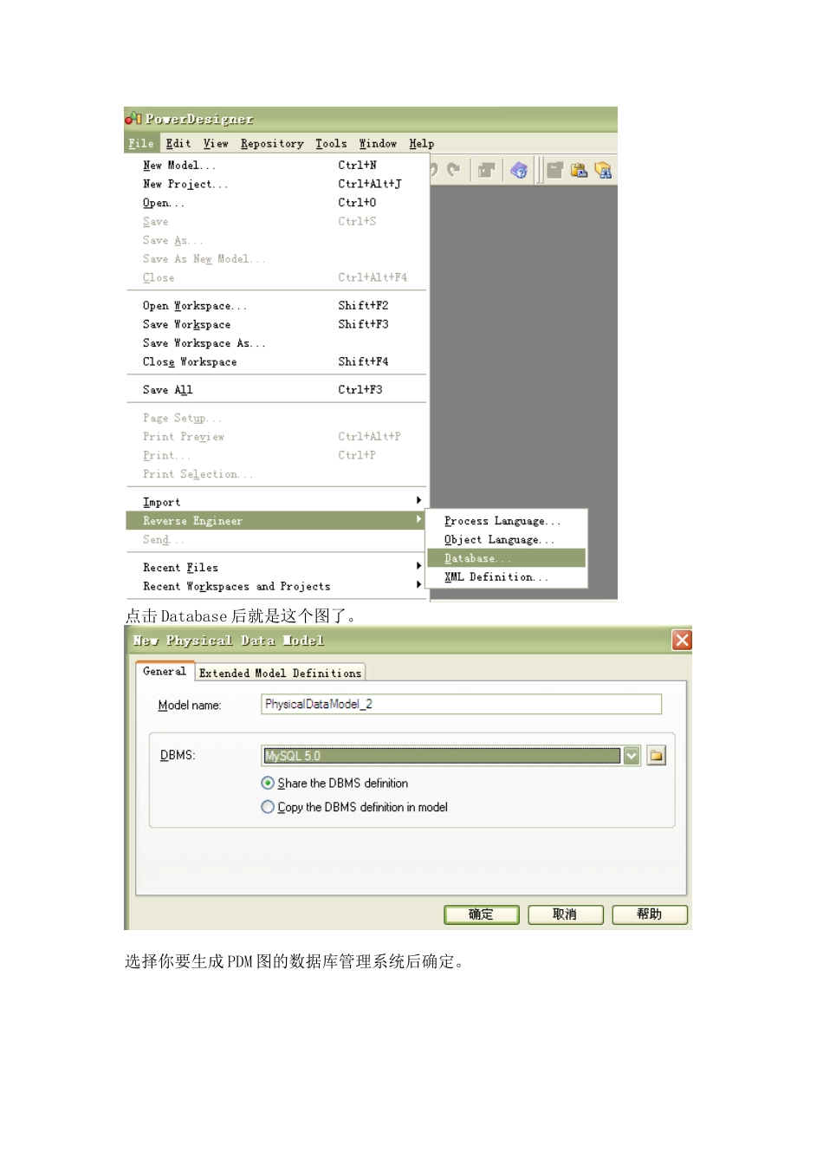Choose Close Workspace menu entry
Screen dimensions: 823x1165
[x=276, y=362]
